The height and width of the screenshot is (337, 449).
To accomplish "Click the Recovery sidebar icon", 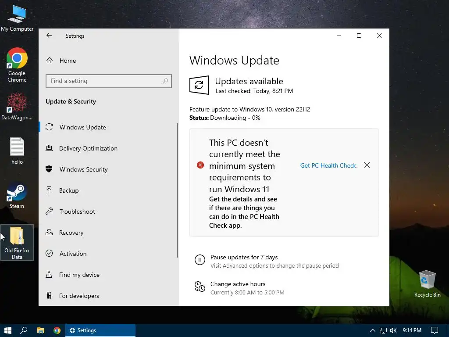I will (x=49, y=232).
